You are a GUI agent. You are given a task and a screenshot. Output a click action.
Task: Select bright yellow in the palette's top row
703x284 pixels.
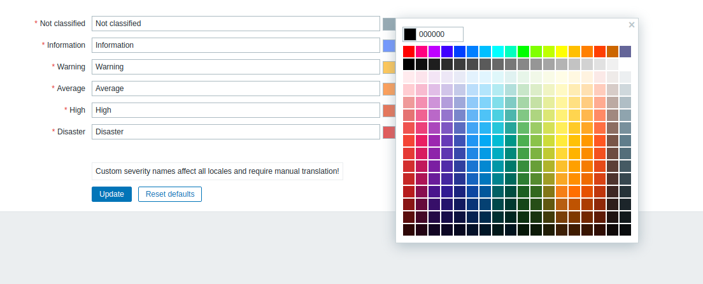click(562, 52)
